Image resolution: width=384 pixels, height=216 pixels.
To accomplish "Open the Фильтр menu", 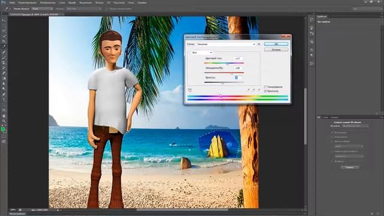I will (99, 2).
